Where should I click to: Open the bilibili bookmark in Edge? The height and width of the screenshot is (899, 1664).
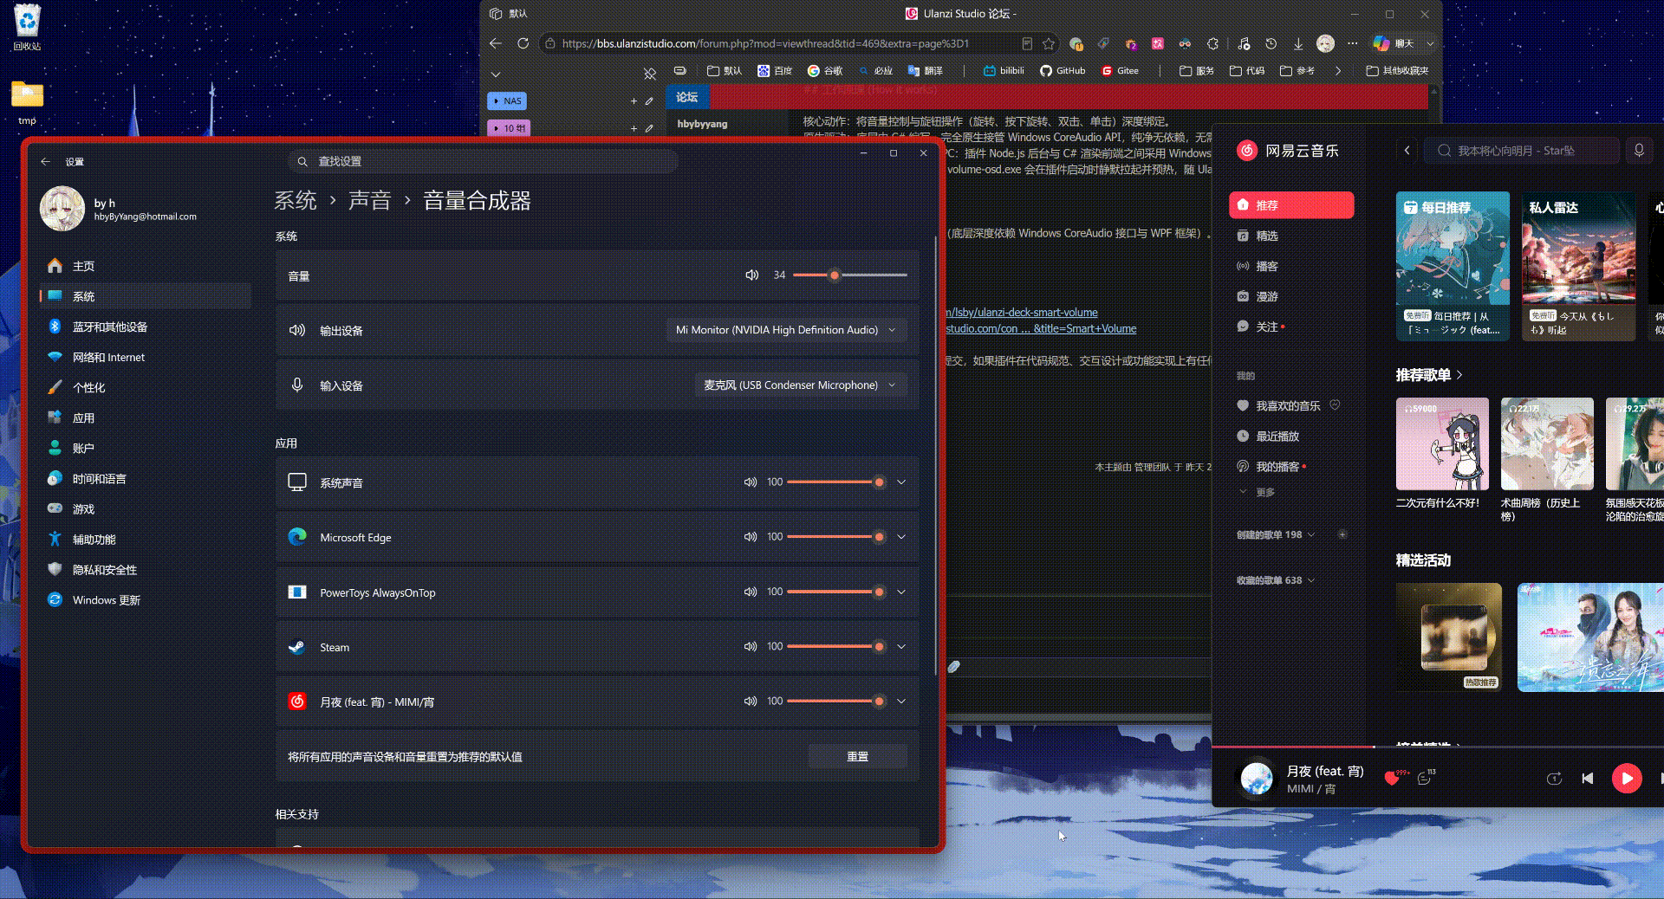(x=1004, y=71)
